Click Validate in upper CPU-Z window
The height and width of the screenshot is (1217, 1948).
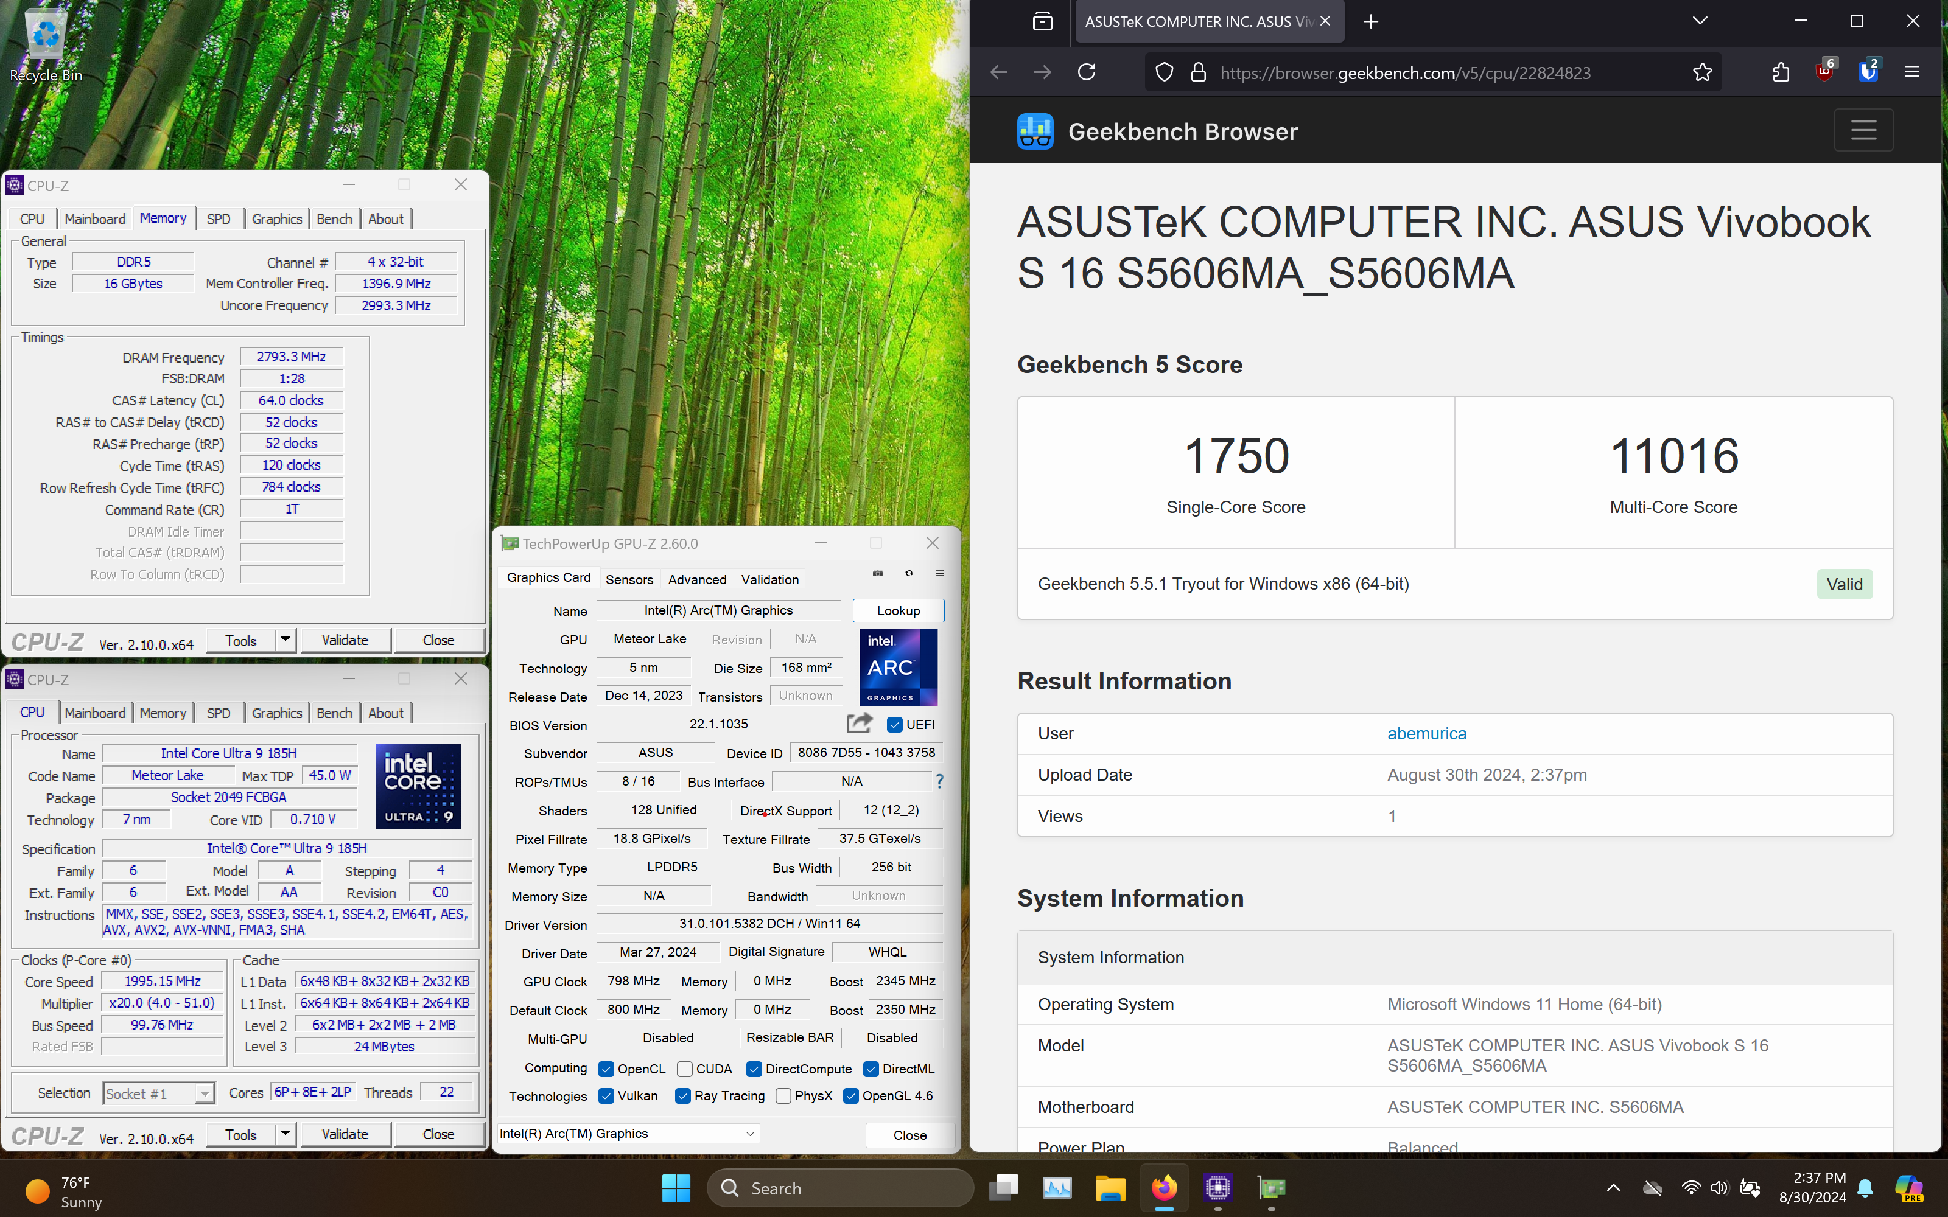(x=345, y=640)
